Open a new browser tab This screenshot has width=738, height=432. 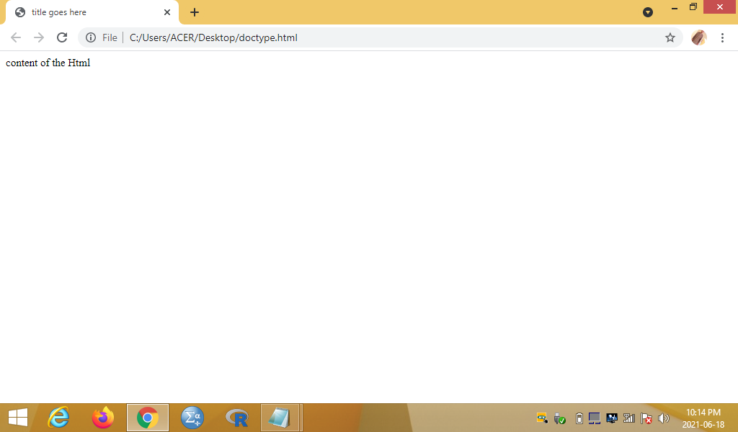[194, 12]
